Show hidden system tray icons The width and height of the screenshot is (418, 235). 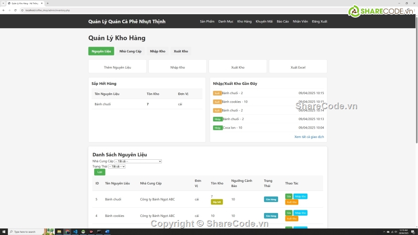(x=384, y=232)
